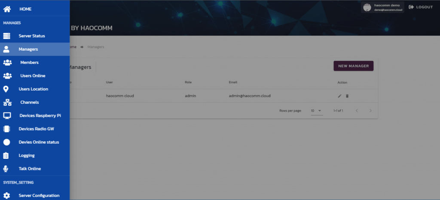The width and height of the screenshot is (440, 200).
Task: Click the Managers breadcrumb text
Action: click(x=96, y=47)
